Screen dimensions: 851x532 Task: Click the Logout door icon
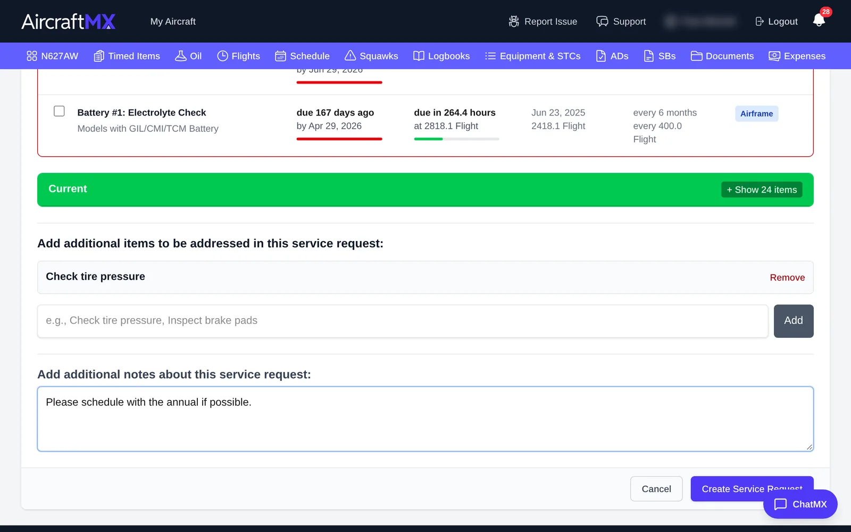760,21
